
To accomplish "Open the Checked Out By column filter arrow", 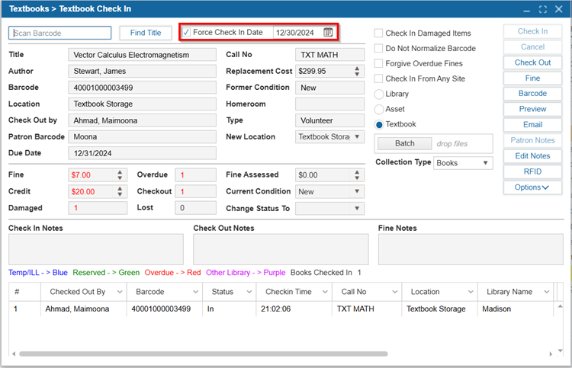I will point(120,292).
